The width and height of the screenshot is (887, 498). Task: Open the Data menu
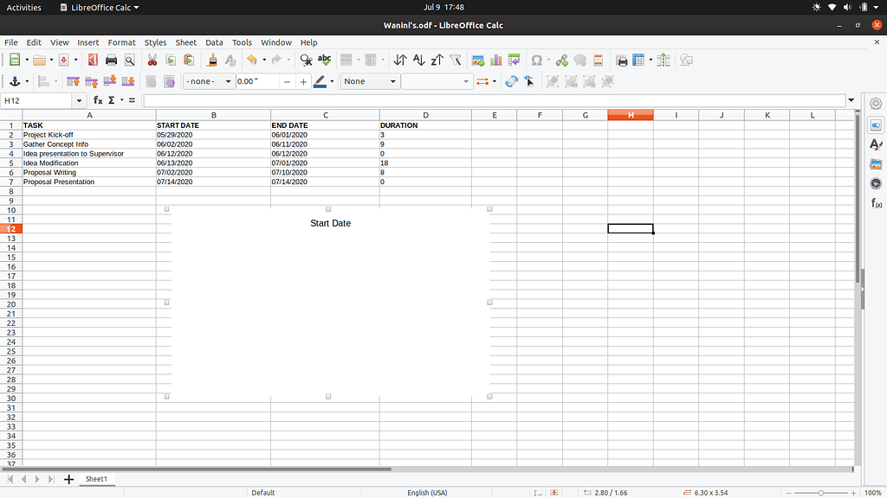point(214,42)
